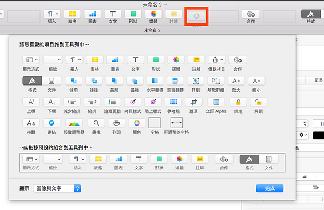Open the 插入 insert dropdown in the palette
The image size is (324, 210).
74,60
